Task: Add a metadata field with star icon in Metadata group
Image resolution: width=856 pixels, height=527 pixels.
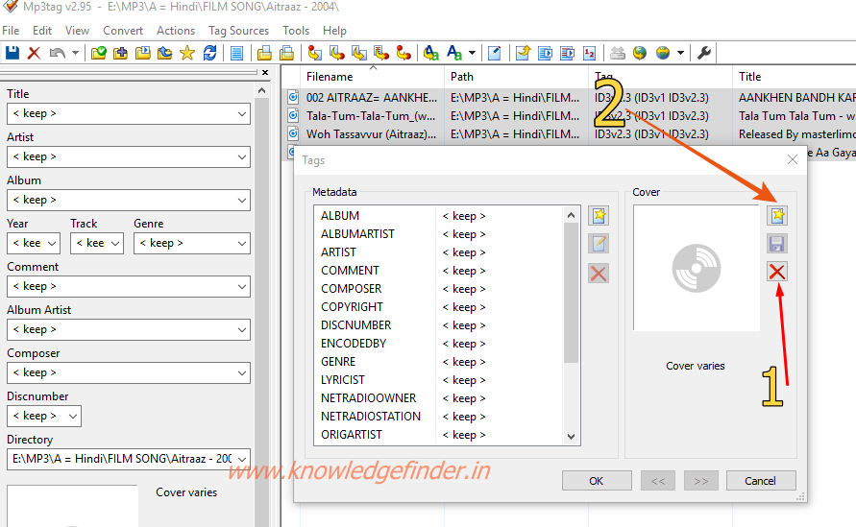Action: pyautogui.click(x=599, y=215)
